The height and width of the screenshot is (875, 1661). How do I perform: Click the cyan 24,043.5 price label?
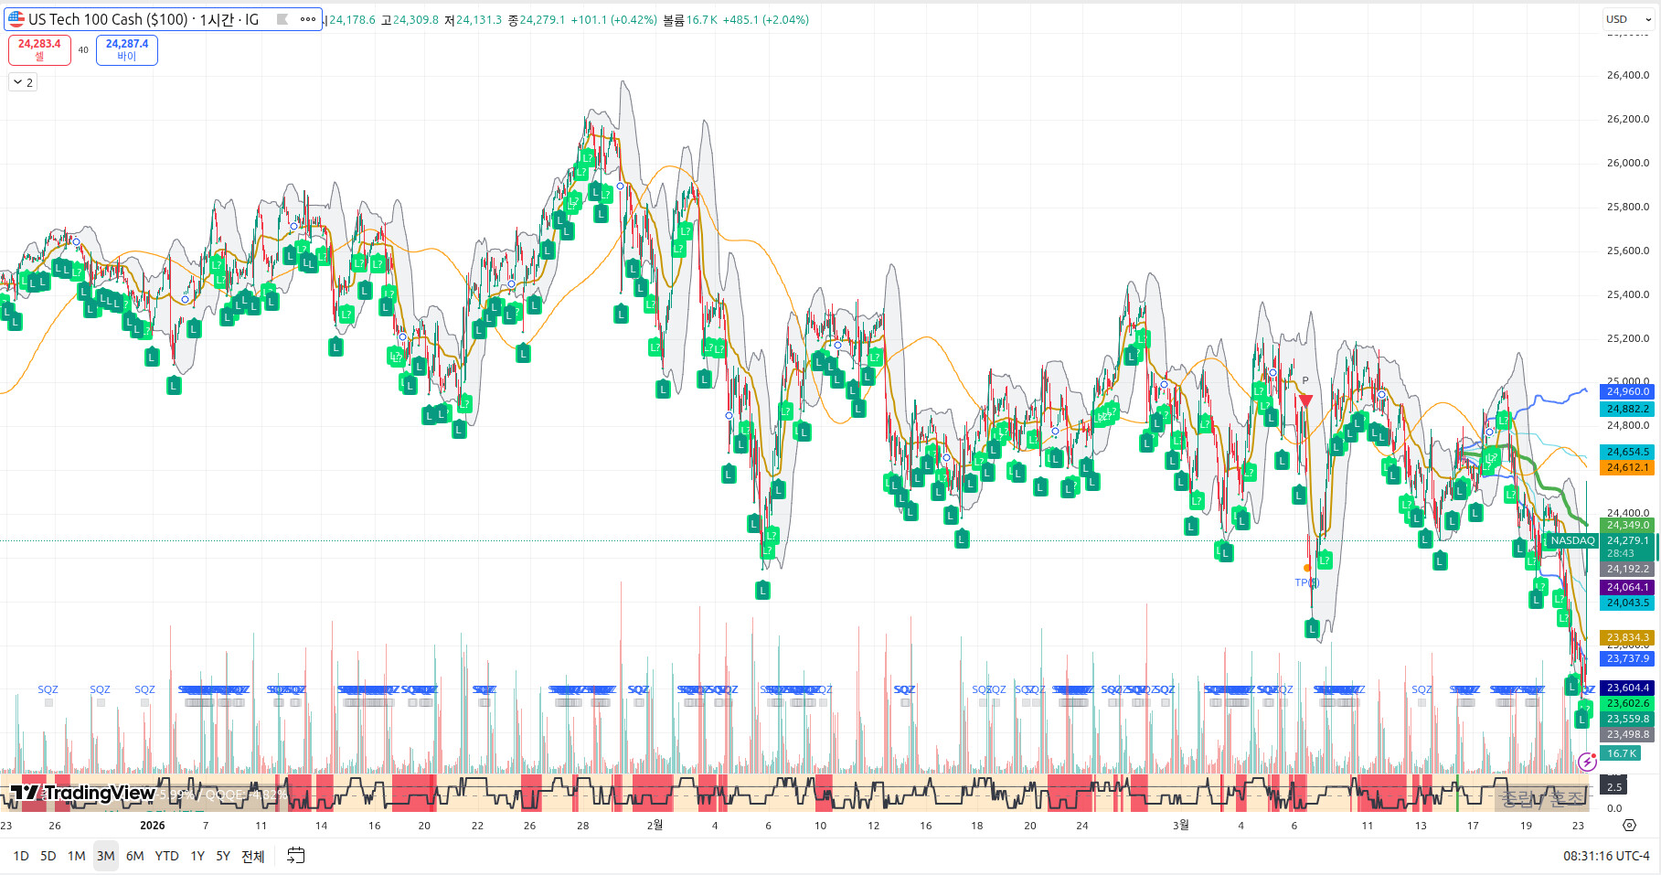click(x=1628, y=603)
